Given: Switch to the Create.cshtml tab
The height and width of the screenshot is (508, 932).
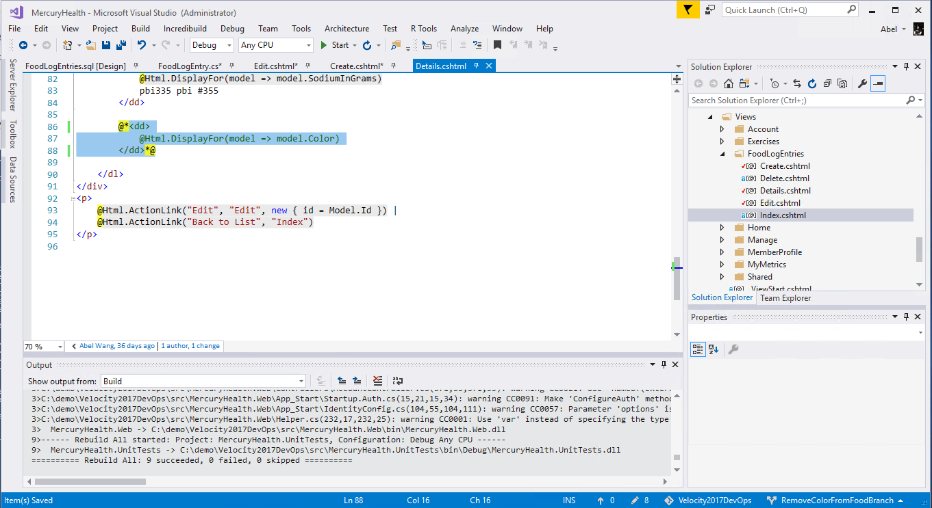Looking at the screenshot, I should click(356, 66).
